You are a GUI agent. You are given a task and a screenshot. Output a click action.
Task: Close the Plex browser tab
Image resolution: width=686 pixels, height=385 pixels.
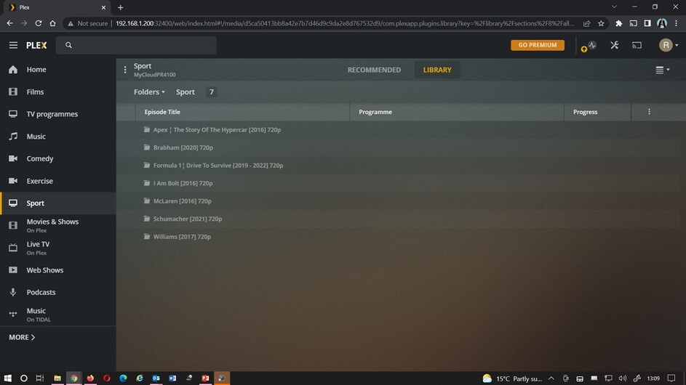coord(103,7)
